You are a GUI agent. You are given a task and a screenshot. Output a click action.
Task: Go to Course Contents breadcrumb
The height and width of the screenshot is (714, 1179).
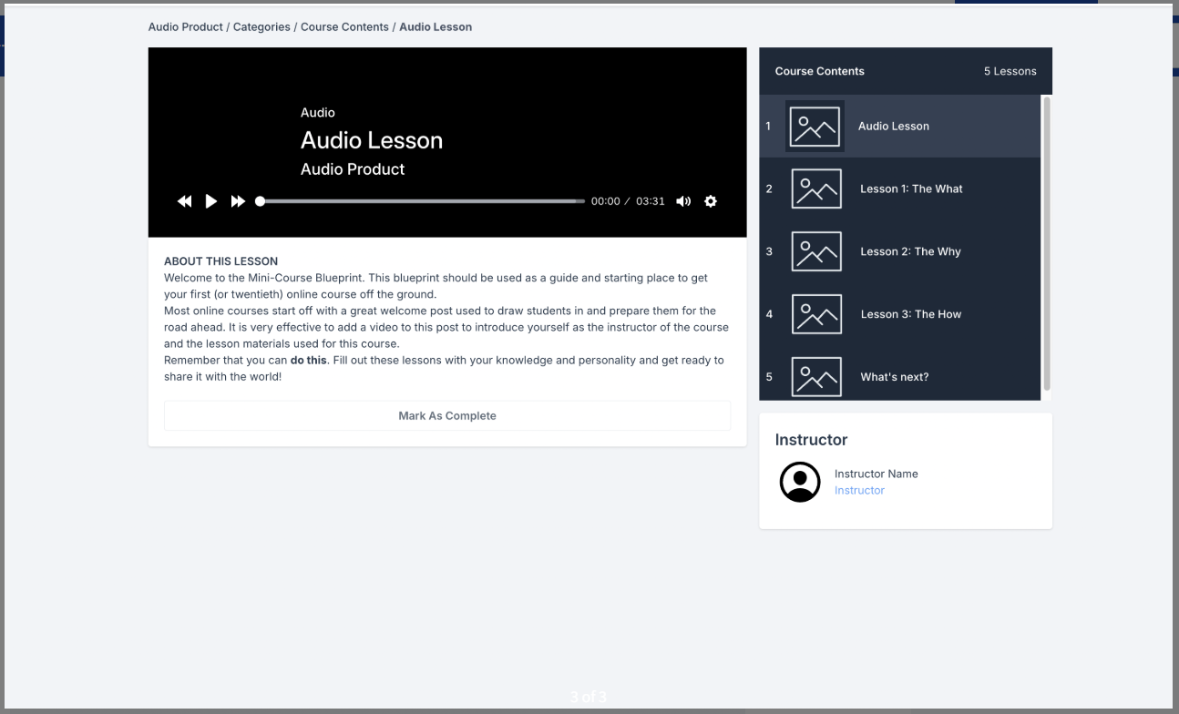pyautogui.click(x=344, y=27)
